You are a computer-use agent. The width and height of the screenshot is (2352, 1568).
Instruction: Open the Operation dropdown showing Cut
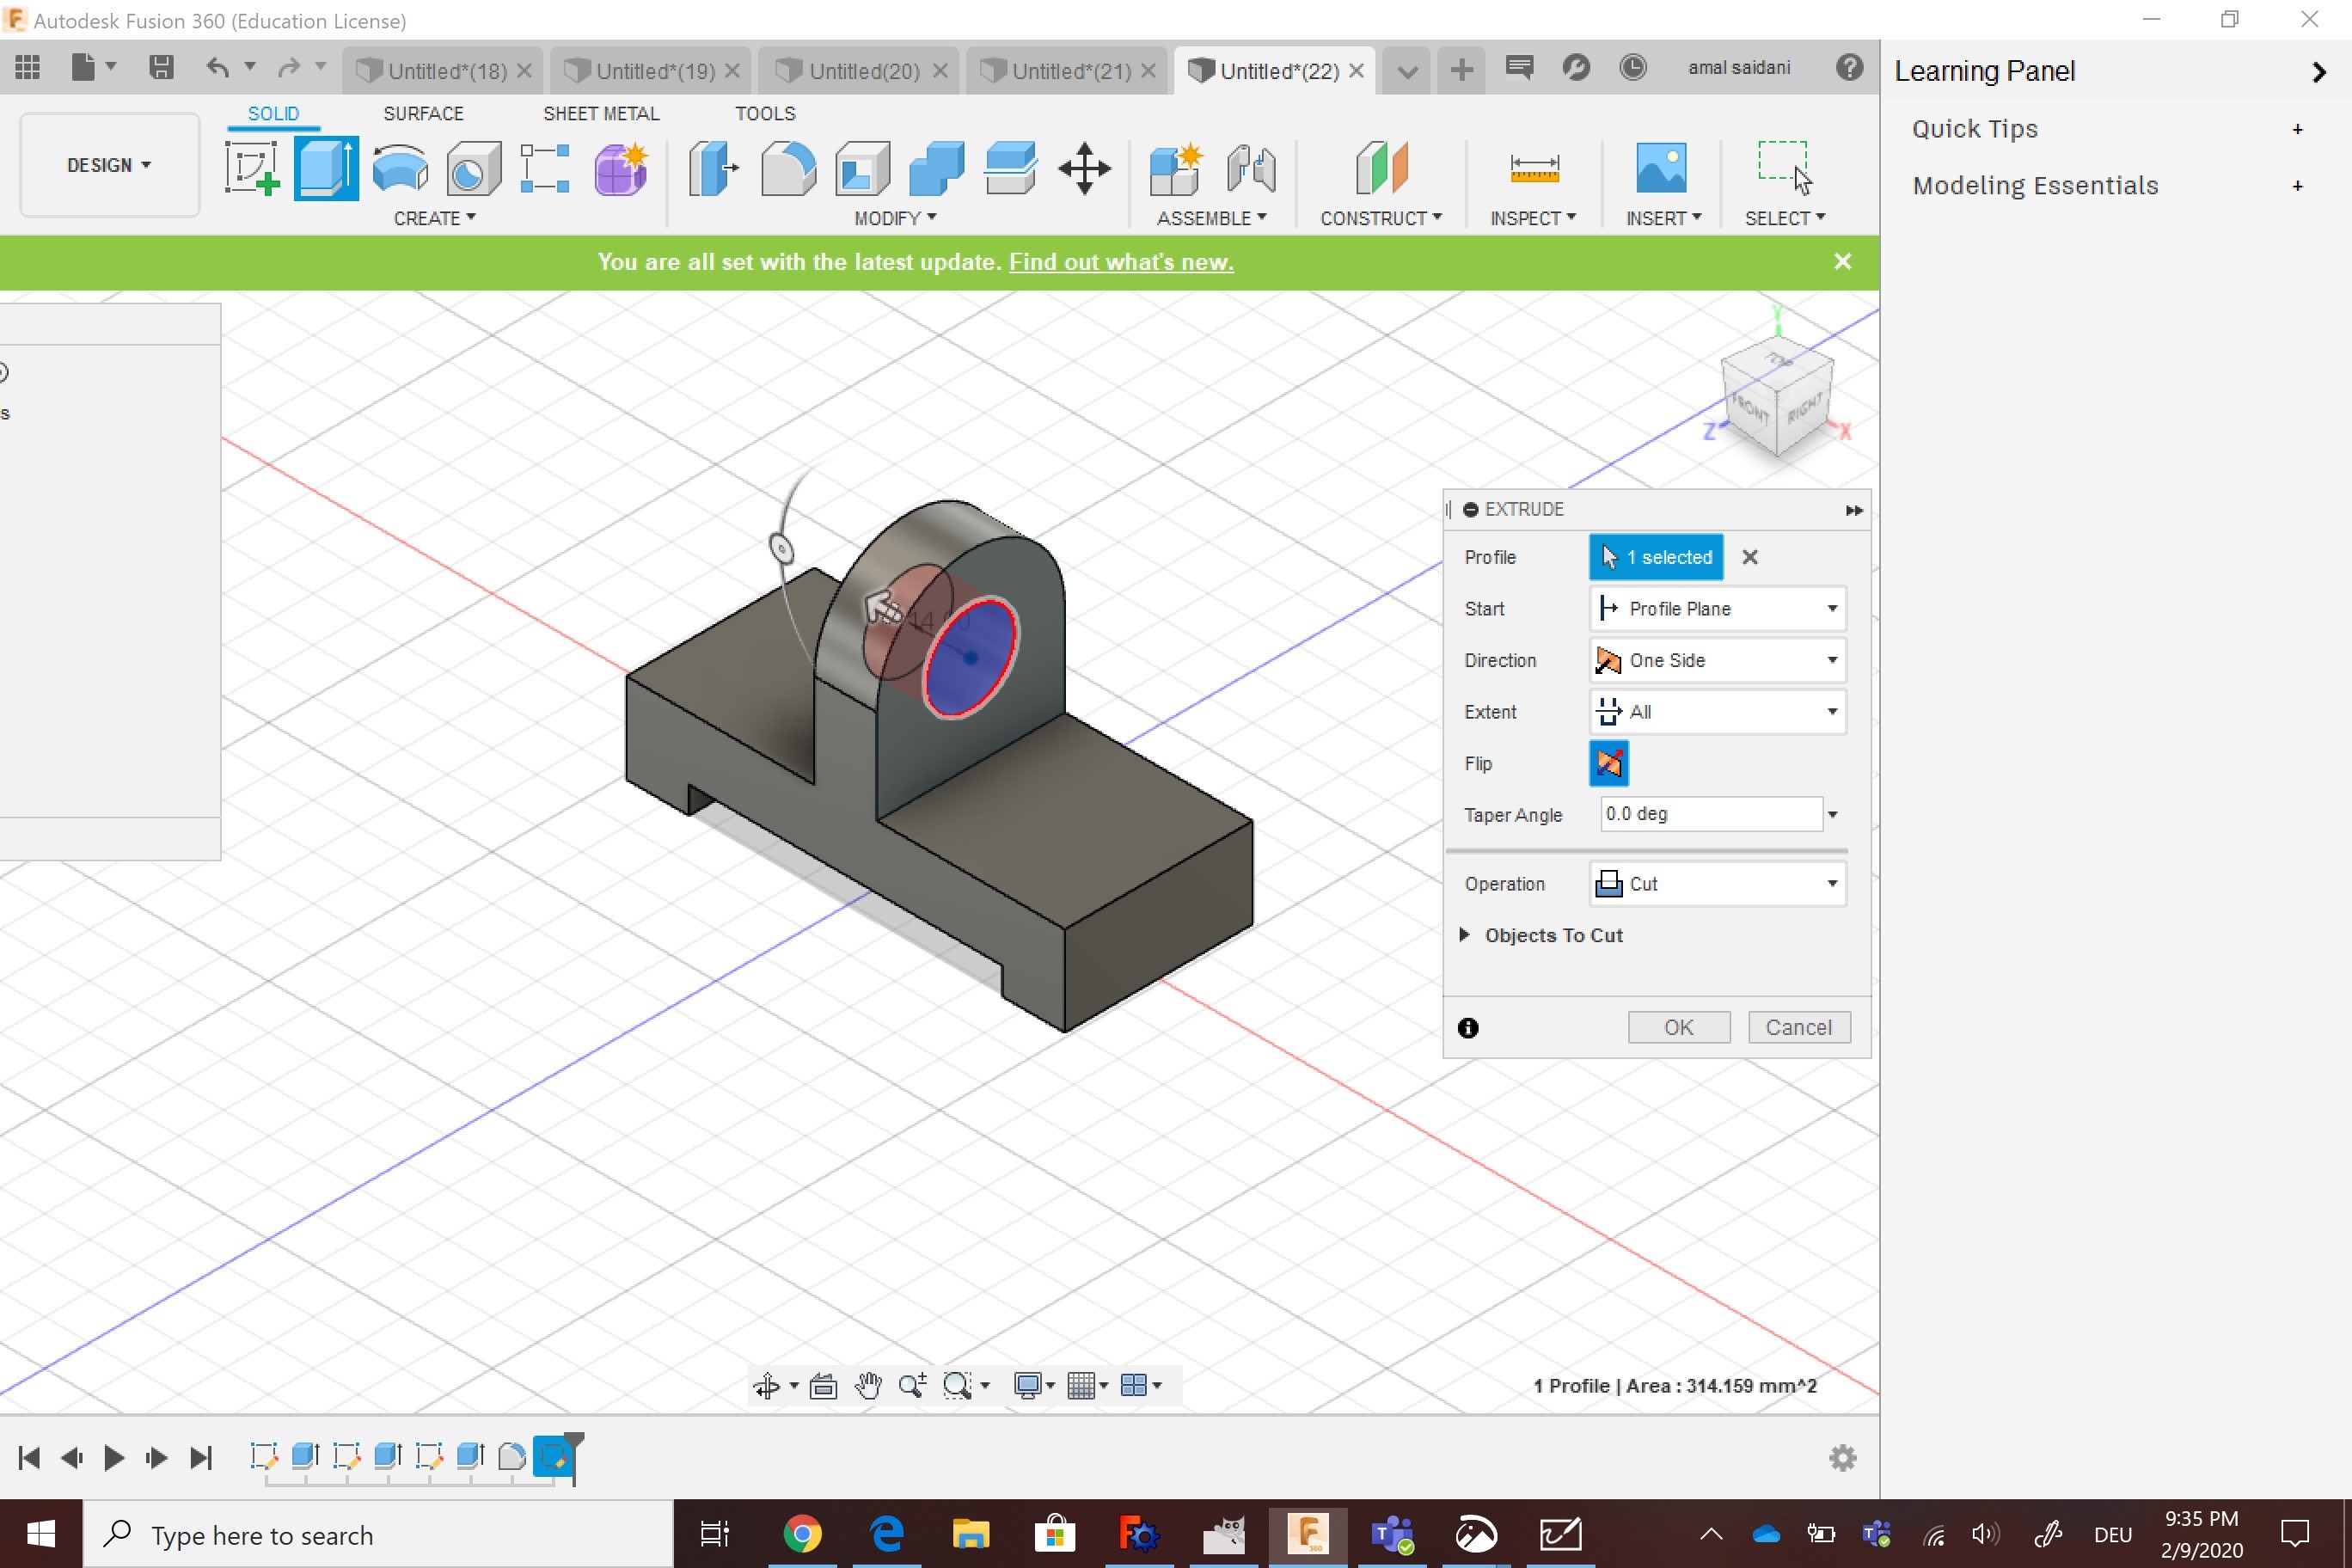tap(1717, 884)
